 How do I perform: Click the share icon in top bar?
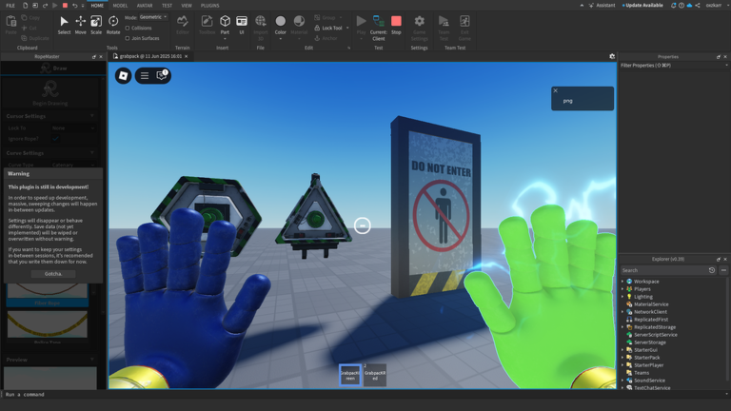pos(698,6)
